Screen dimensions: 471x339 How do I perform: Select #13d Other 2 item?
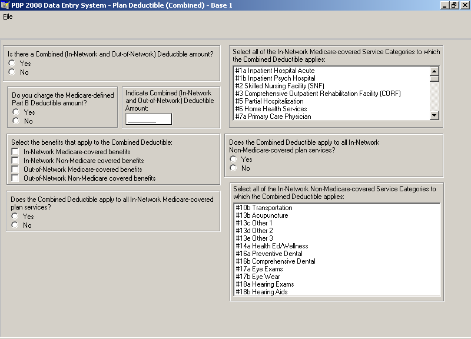[x=337, y=231]
